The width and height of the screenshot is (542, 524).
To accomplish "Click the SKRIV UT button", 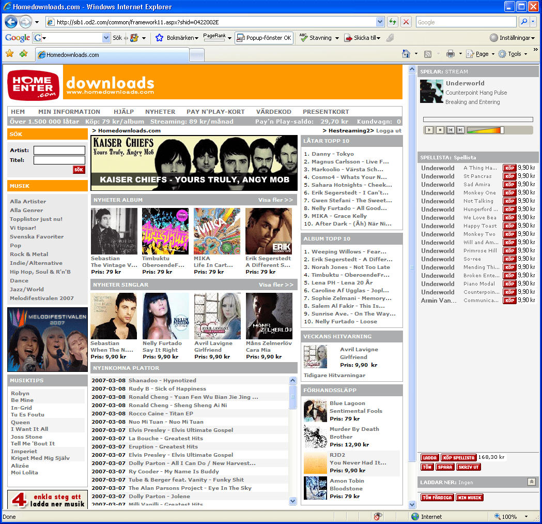I will pos(469,467).
